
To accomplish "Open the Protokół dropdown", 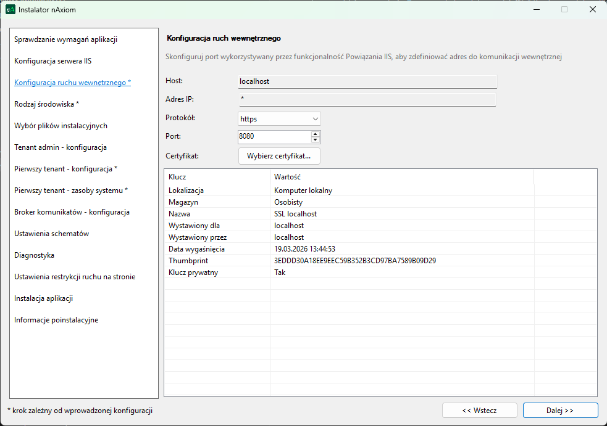I will [x=279, y=118].
